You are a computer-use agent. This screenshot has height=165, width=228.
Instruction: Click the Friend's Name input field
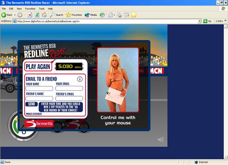tap(39, 99)
